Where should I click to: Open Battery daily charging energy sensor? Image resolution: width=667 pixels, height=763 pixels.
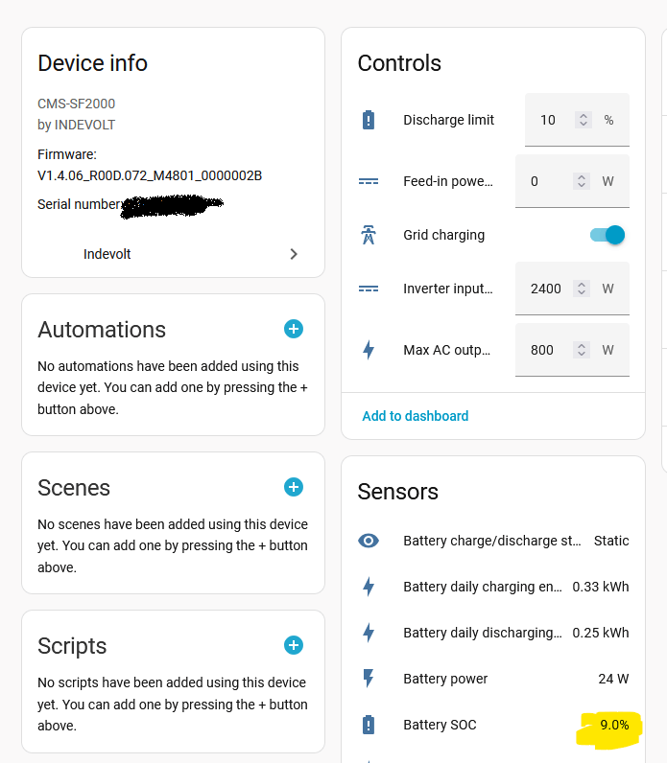point(494,587)
